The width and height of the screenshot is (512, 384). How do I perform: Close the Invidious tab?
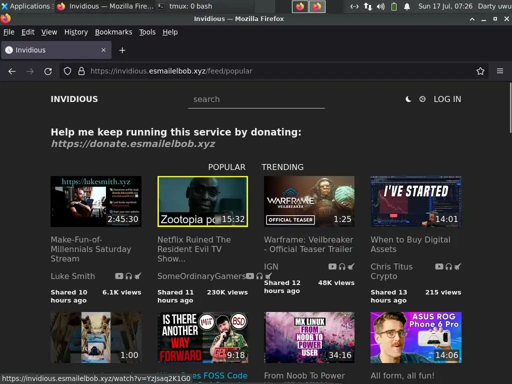click(103, 50)
